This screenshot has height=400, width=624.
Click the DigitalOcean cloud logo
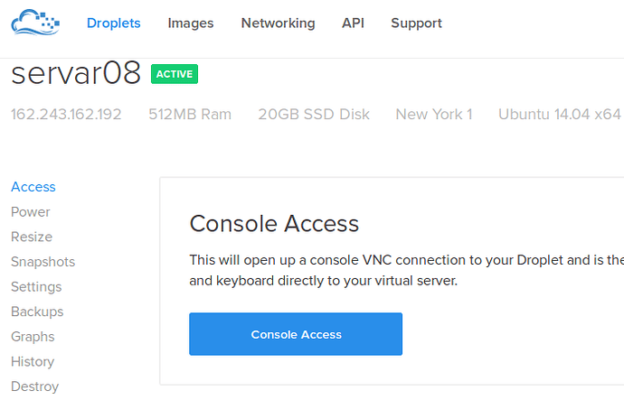click(x=34, y=23)
